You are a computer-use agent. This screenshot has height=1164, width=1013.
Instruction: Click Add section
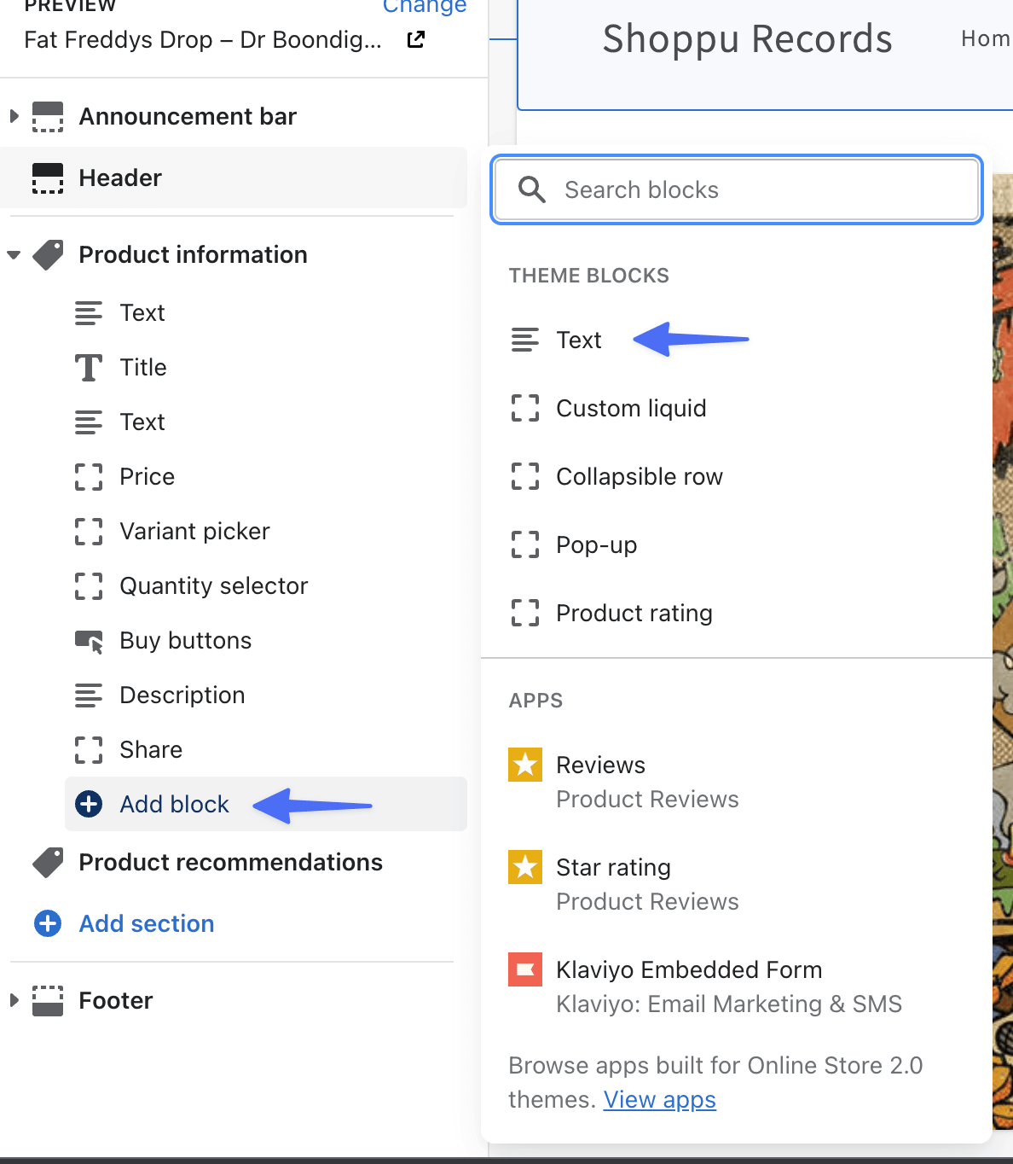click(x=146, y=923)
